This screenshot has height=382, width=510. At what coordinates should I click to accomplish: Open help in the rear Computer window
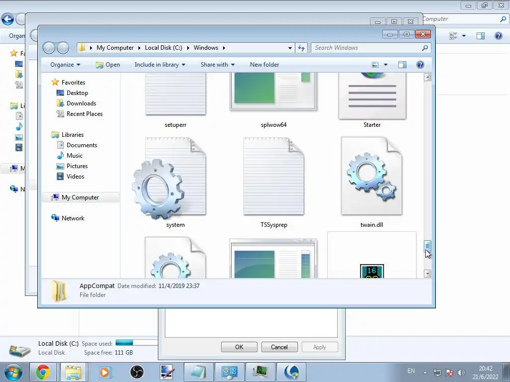498,36
